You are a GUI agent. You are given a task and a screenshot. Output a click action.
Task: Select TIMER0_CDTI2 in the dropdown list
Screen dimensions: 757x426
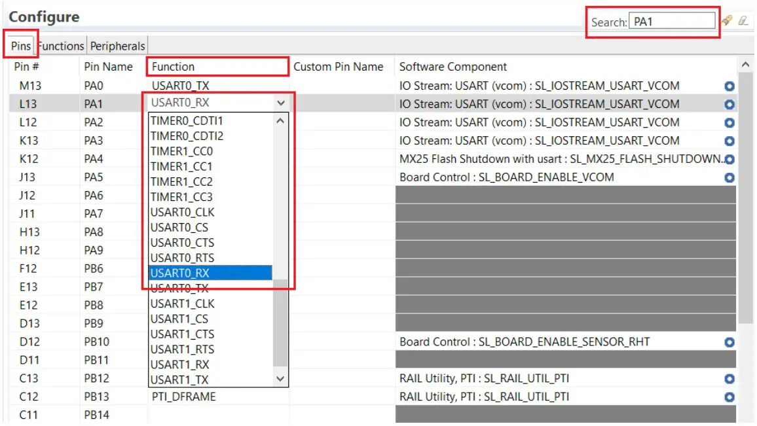click(210, 136)
